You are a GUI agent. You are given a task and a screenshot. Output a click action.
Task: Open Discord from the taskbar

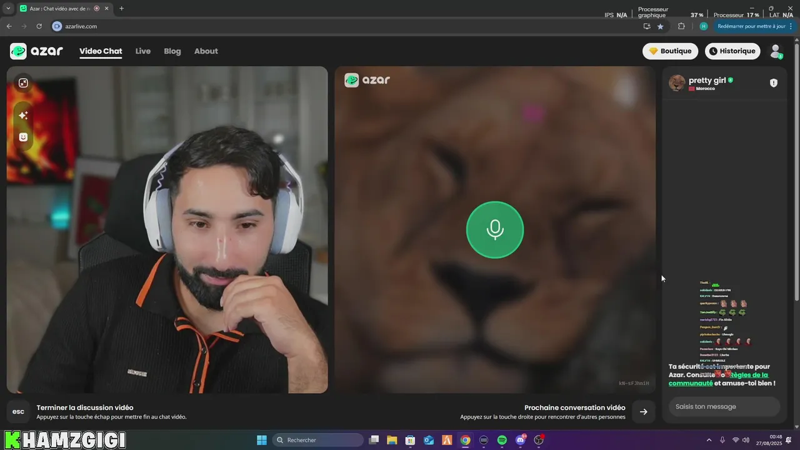[521, 440]
